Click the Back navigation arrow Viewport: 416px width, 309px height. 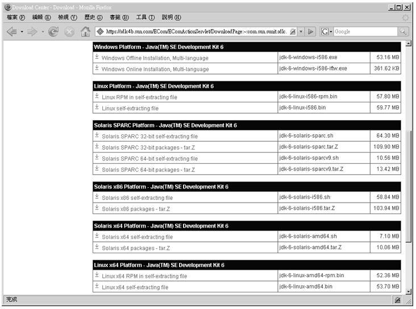(x=12, y=32)
